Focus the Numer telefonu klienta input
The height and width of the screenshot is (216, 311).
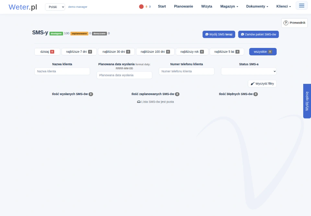[x=187, y=71]
